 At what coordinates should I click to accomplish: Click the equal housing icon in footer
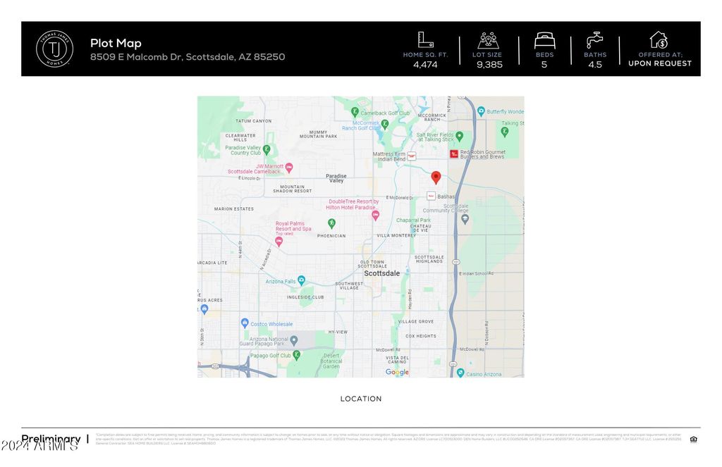[694, 440]
